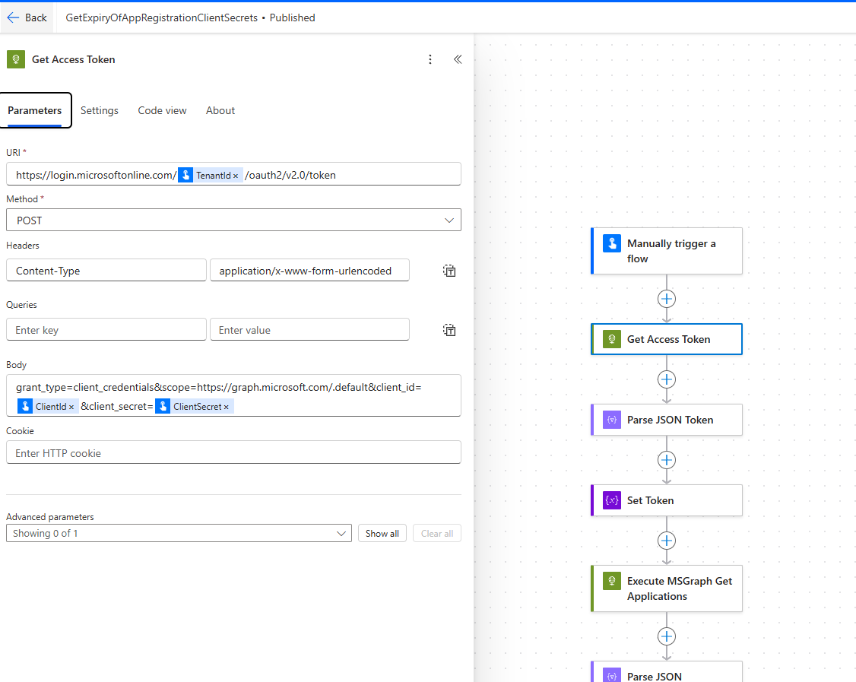Select the Execute MSGraph Get Applications card
The image size is (856, 682).
[x=667, y=588]
